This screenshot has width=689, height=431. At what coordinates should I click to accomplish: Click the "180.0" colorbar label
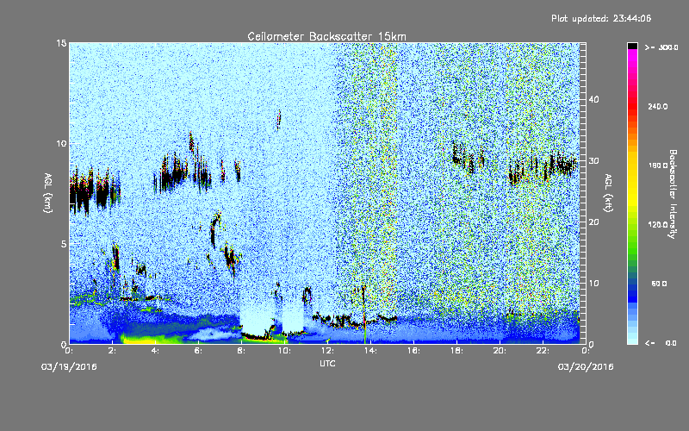[x=658, y=166]
